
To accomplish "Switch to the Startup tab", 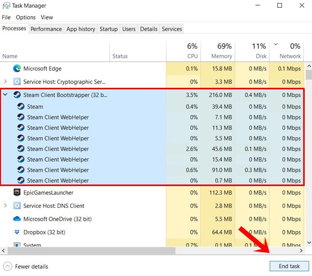I will click(x=109, y=29).
